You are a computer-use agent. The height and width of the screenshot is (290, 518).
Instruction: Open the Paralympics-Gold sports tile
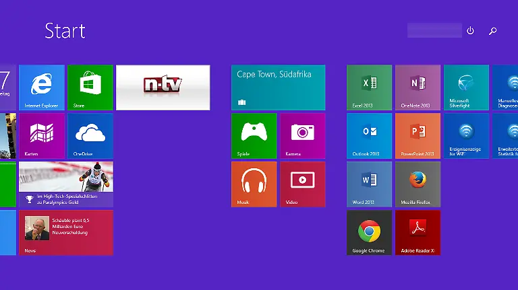click(x=66, y=184)
